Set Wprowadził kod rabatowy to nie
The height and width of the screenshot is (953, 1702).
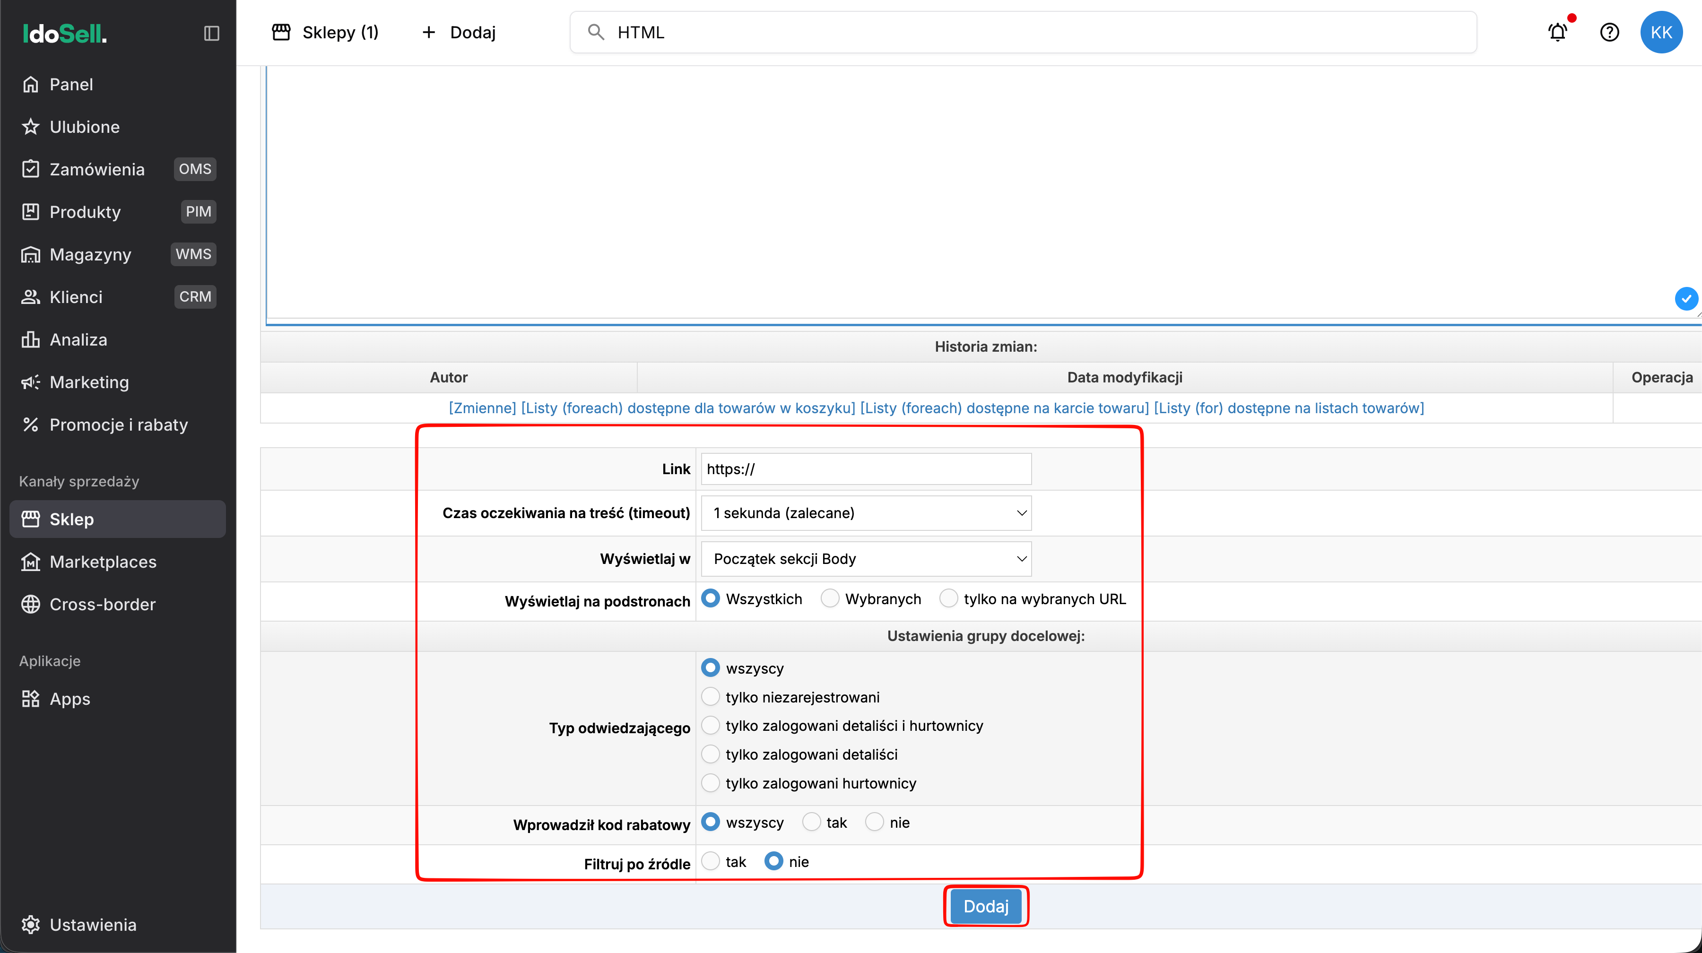875,822
